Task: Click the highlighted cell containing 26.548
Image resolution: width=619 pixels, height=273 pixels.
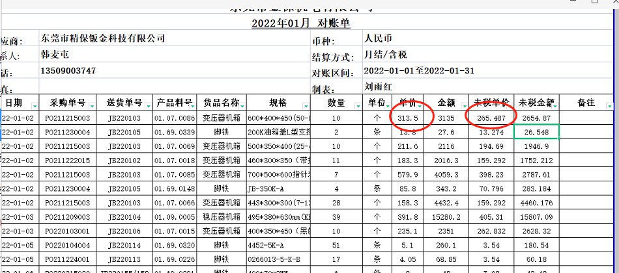Action: pos(536,132)
